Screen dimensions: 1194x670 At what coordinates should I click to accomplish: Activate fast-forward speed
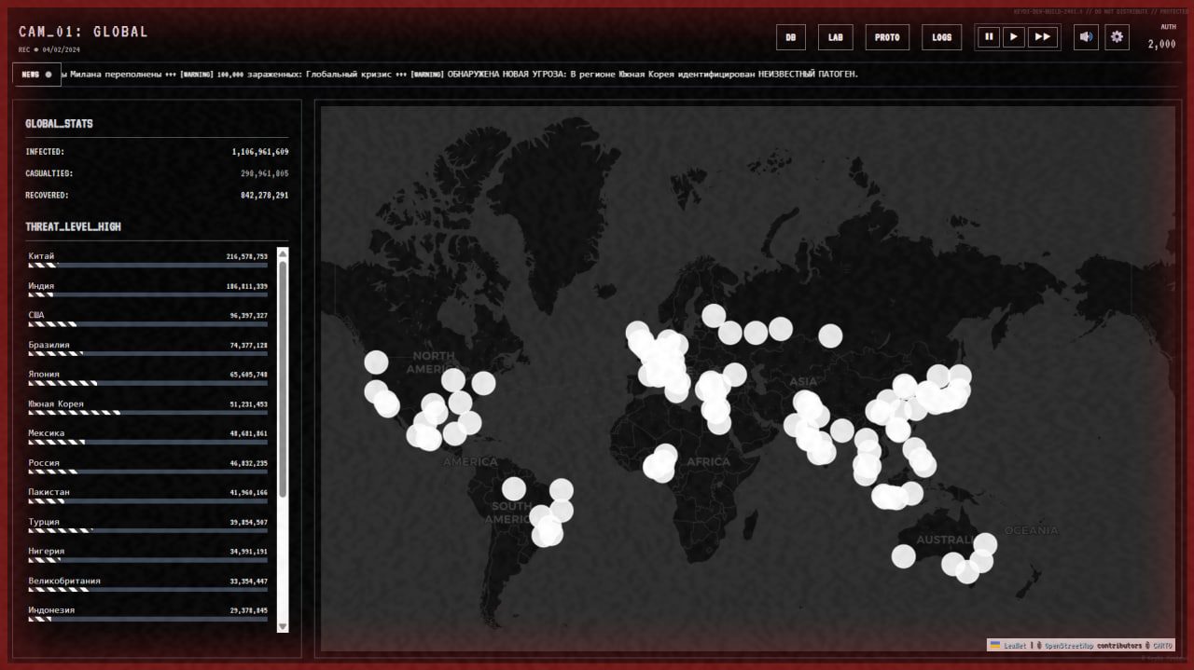pyautogui.click(x=1043, y=37)
